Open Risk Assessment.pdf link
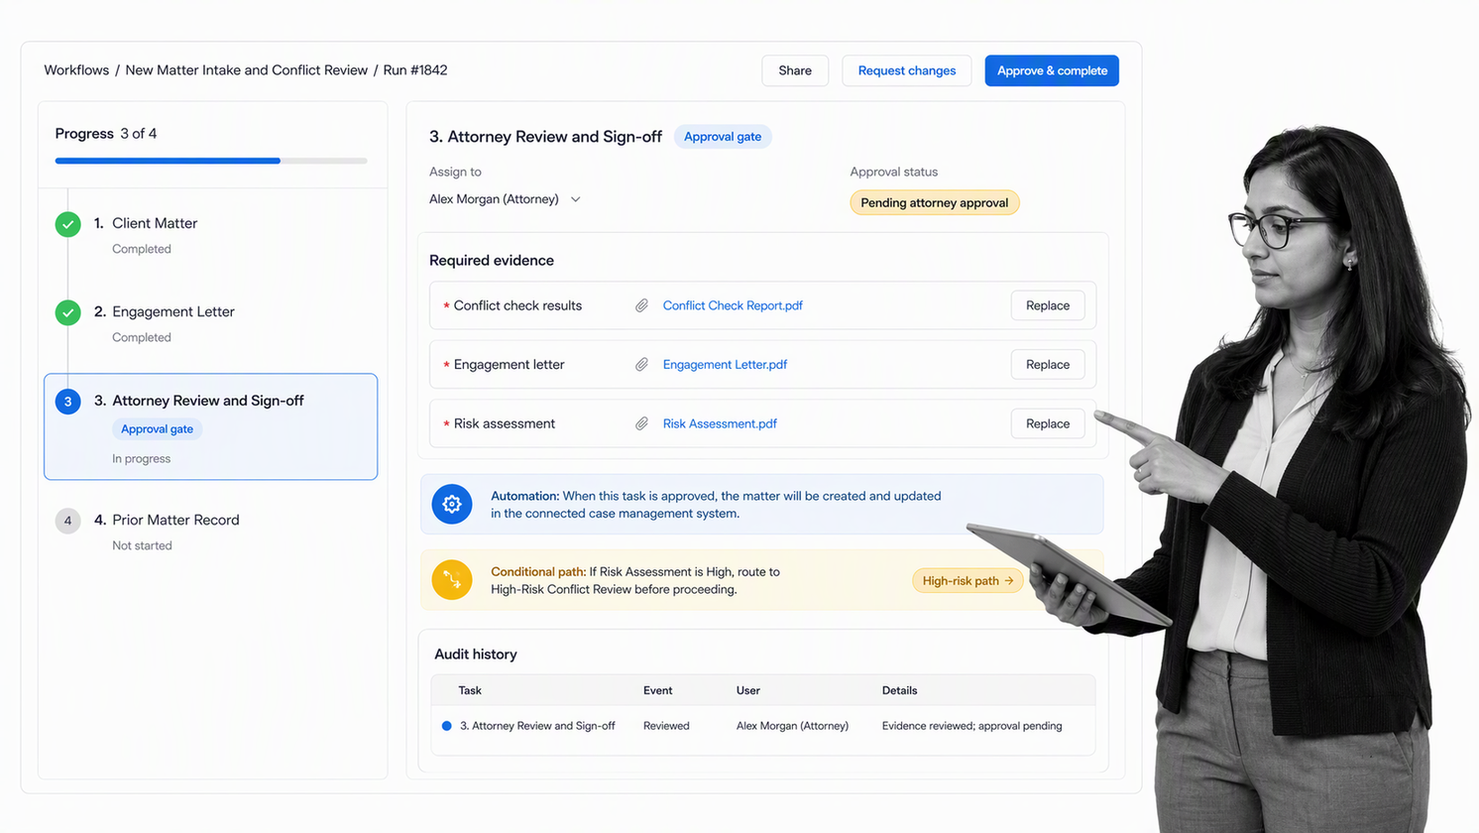 point(720,423)
